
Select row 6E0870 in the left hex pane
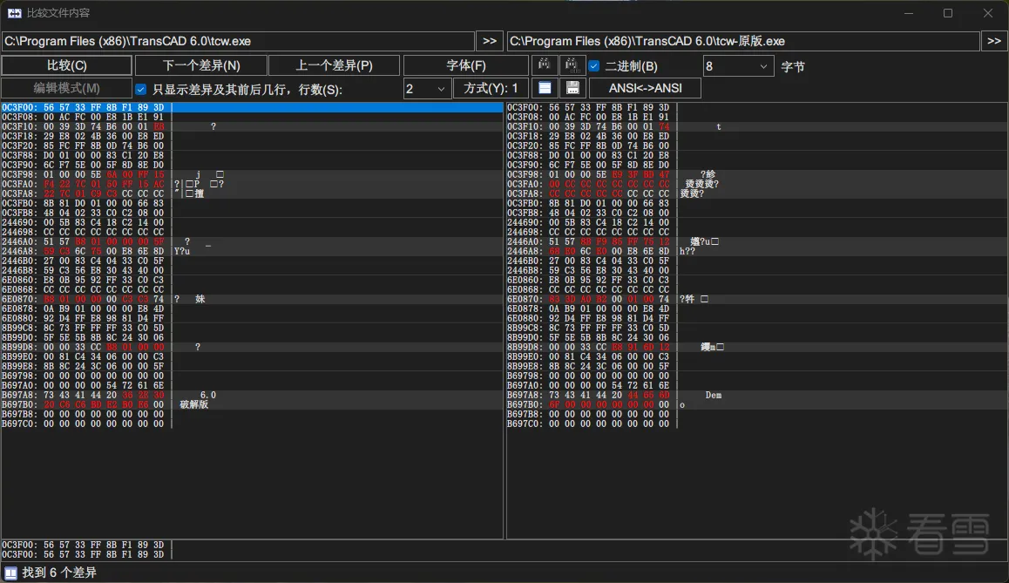[253, 299]
